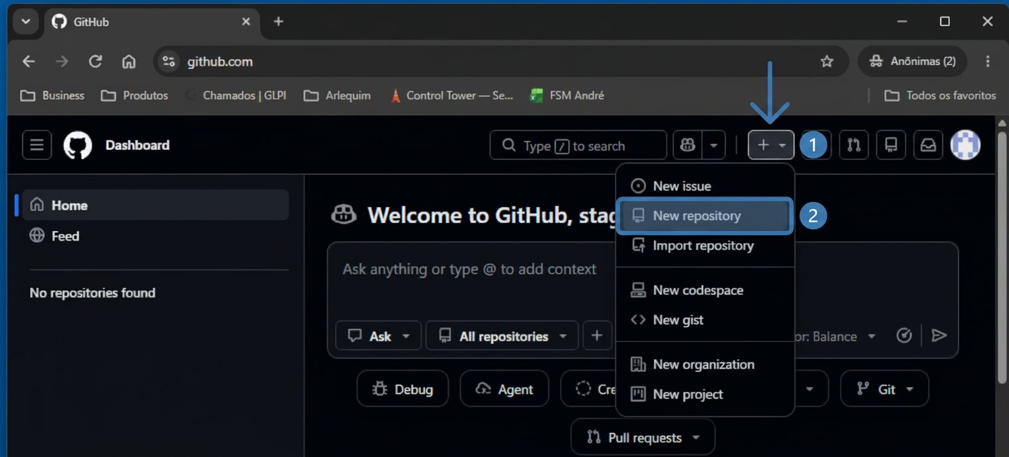
Task: Select New codespace from the menu
Action: click(705, 290)
